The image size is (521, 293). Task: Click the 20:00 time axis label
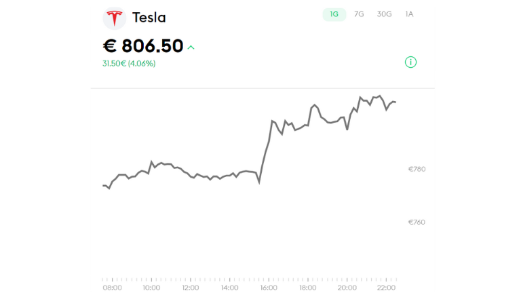347,288
